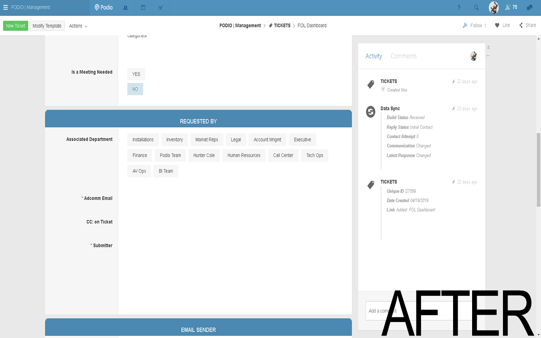The width and height of the screenshot is (541, 338).
Task: Click 'Date Created 04/18/2019' activity text
Action: pos(408,201)
